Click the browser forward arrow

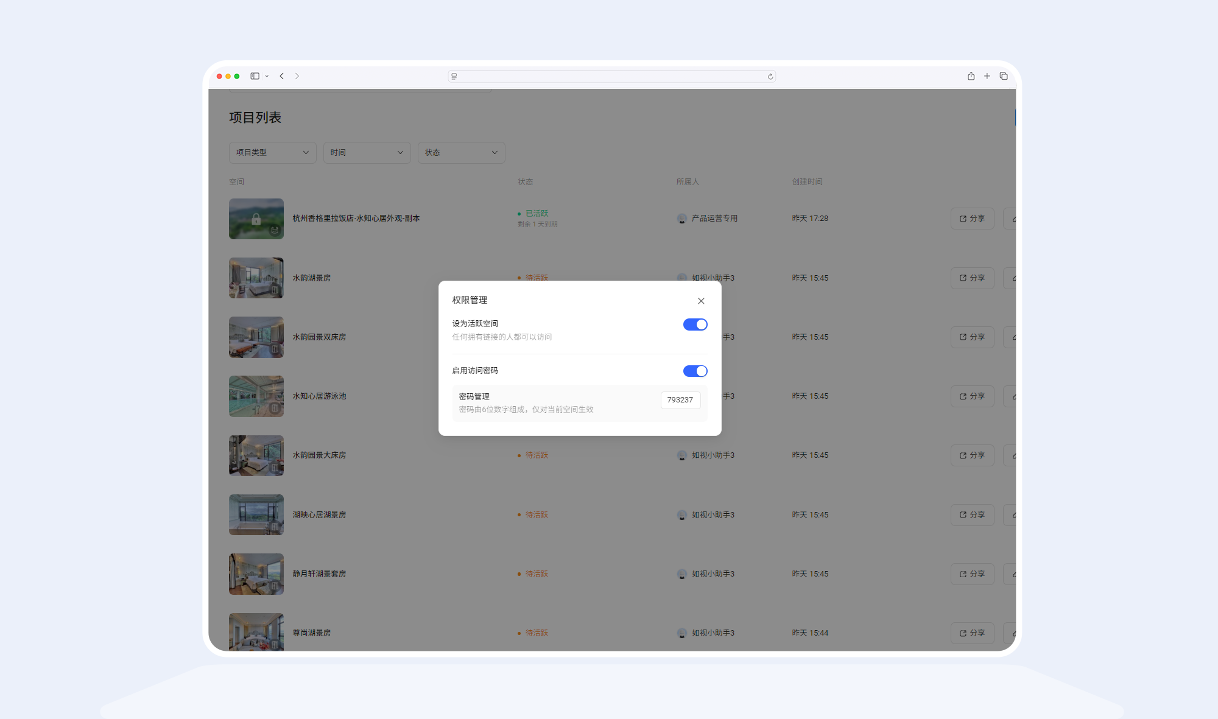[x=297, y=76]
